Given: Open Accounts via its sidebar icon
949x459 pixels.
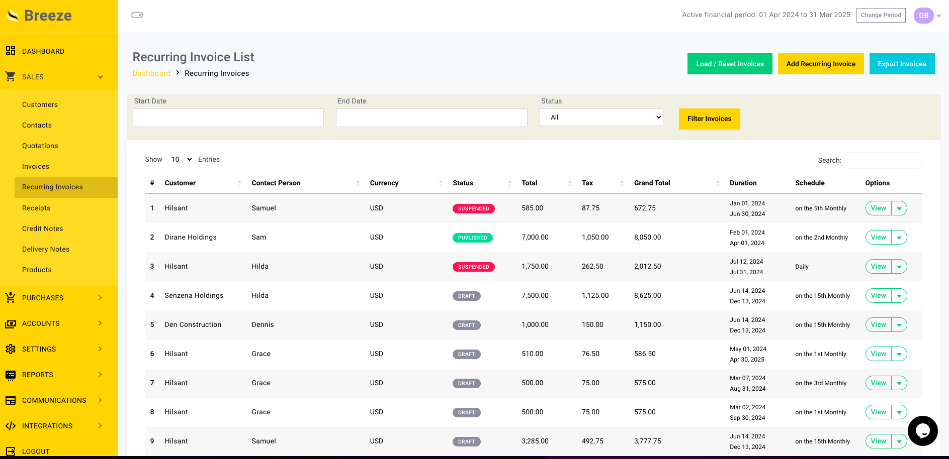Looking at the screenshot, I should click(11, 323).
